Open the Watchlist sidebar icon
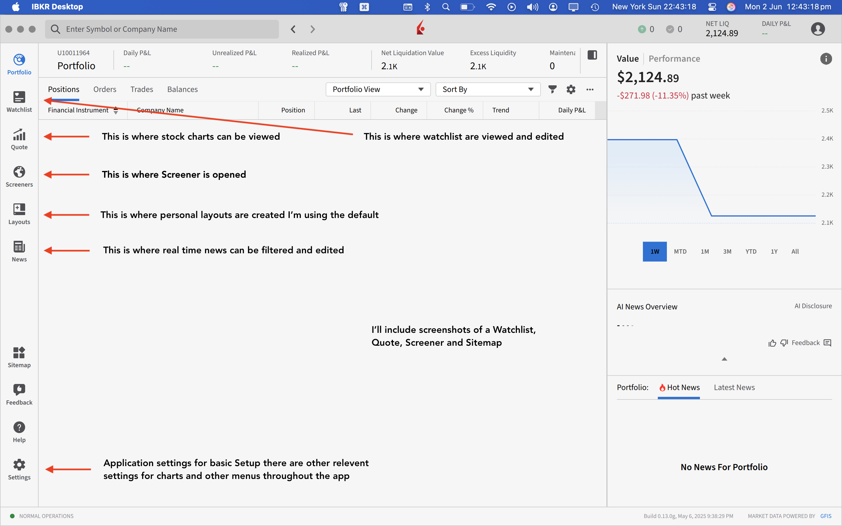This screenshot has height=526, width=842. pos(19,102)
